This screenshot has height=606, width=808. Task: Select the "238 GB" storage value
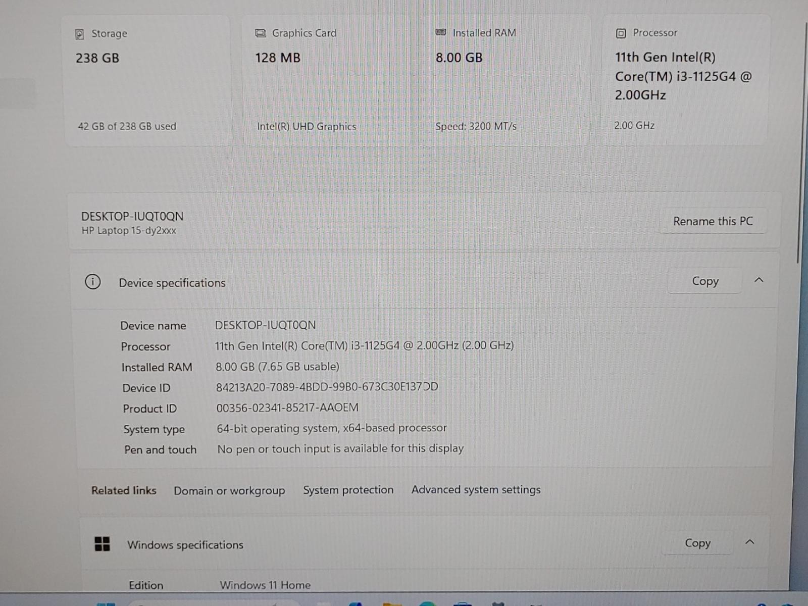[97, 58]
